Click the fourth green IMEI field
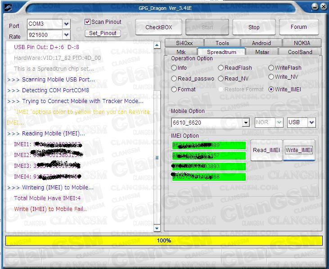The width and height of the screenshot is (329, 269). pyautogui.click(x=209, y=177)
